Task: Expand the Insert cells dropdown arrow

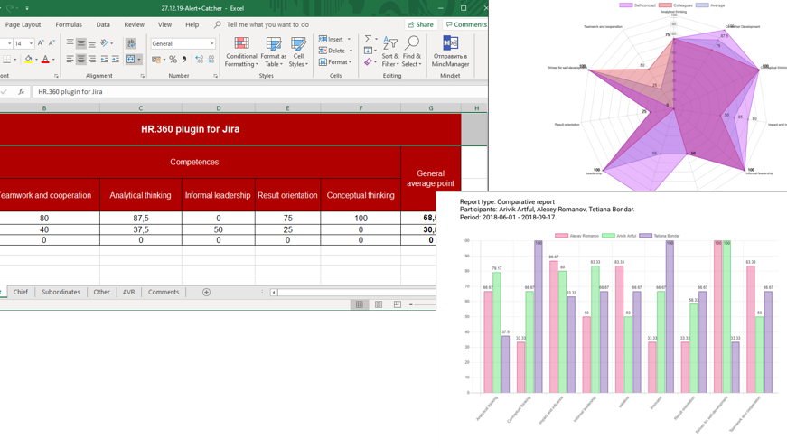Action: tap(349, 39)
